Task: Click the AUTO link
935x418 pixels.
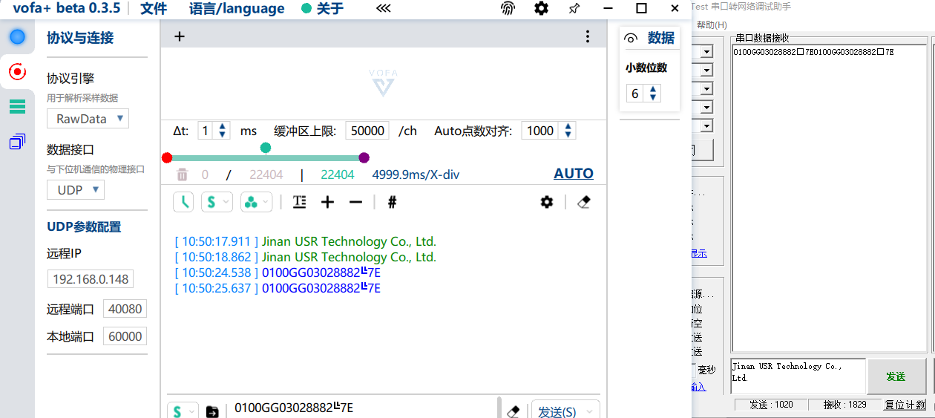Action: coord(573,174)
